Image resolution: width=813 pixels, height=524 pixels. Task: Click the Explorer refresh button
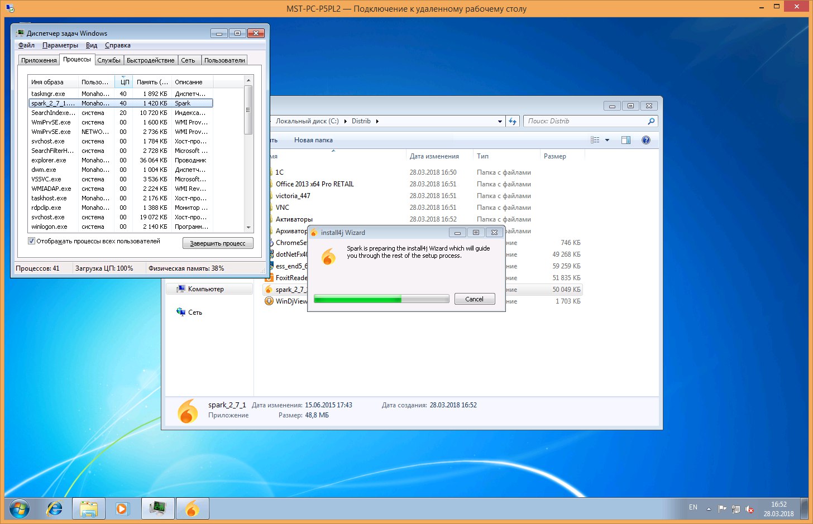(513, 121)
